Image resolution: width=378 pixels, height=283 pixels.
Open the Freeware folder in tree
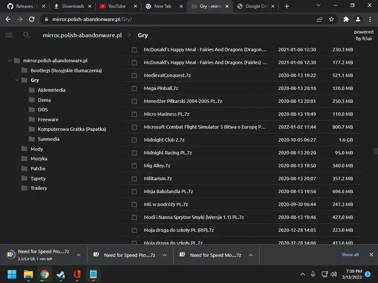[48, 120]
